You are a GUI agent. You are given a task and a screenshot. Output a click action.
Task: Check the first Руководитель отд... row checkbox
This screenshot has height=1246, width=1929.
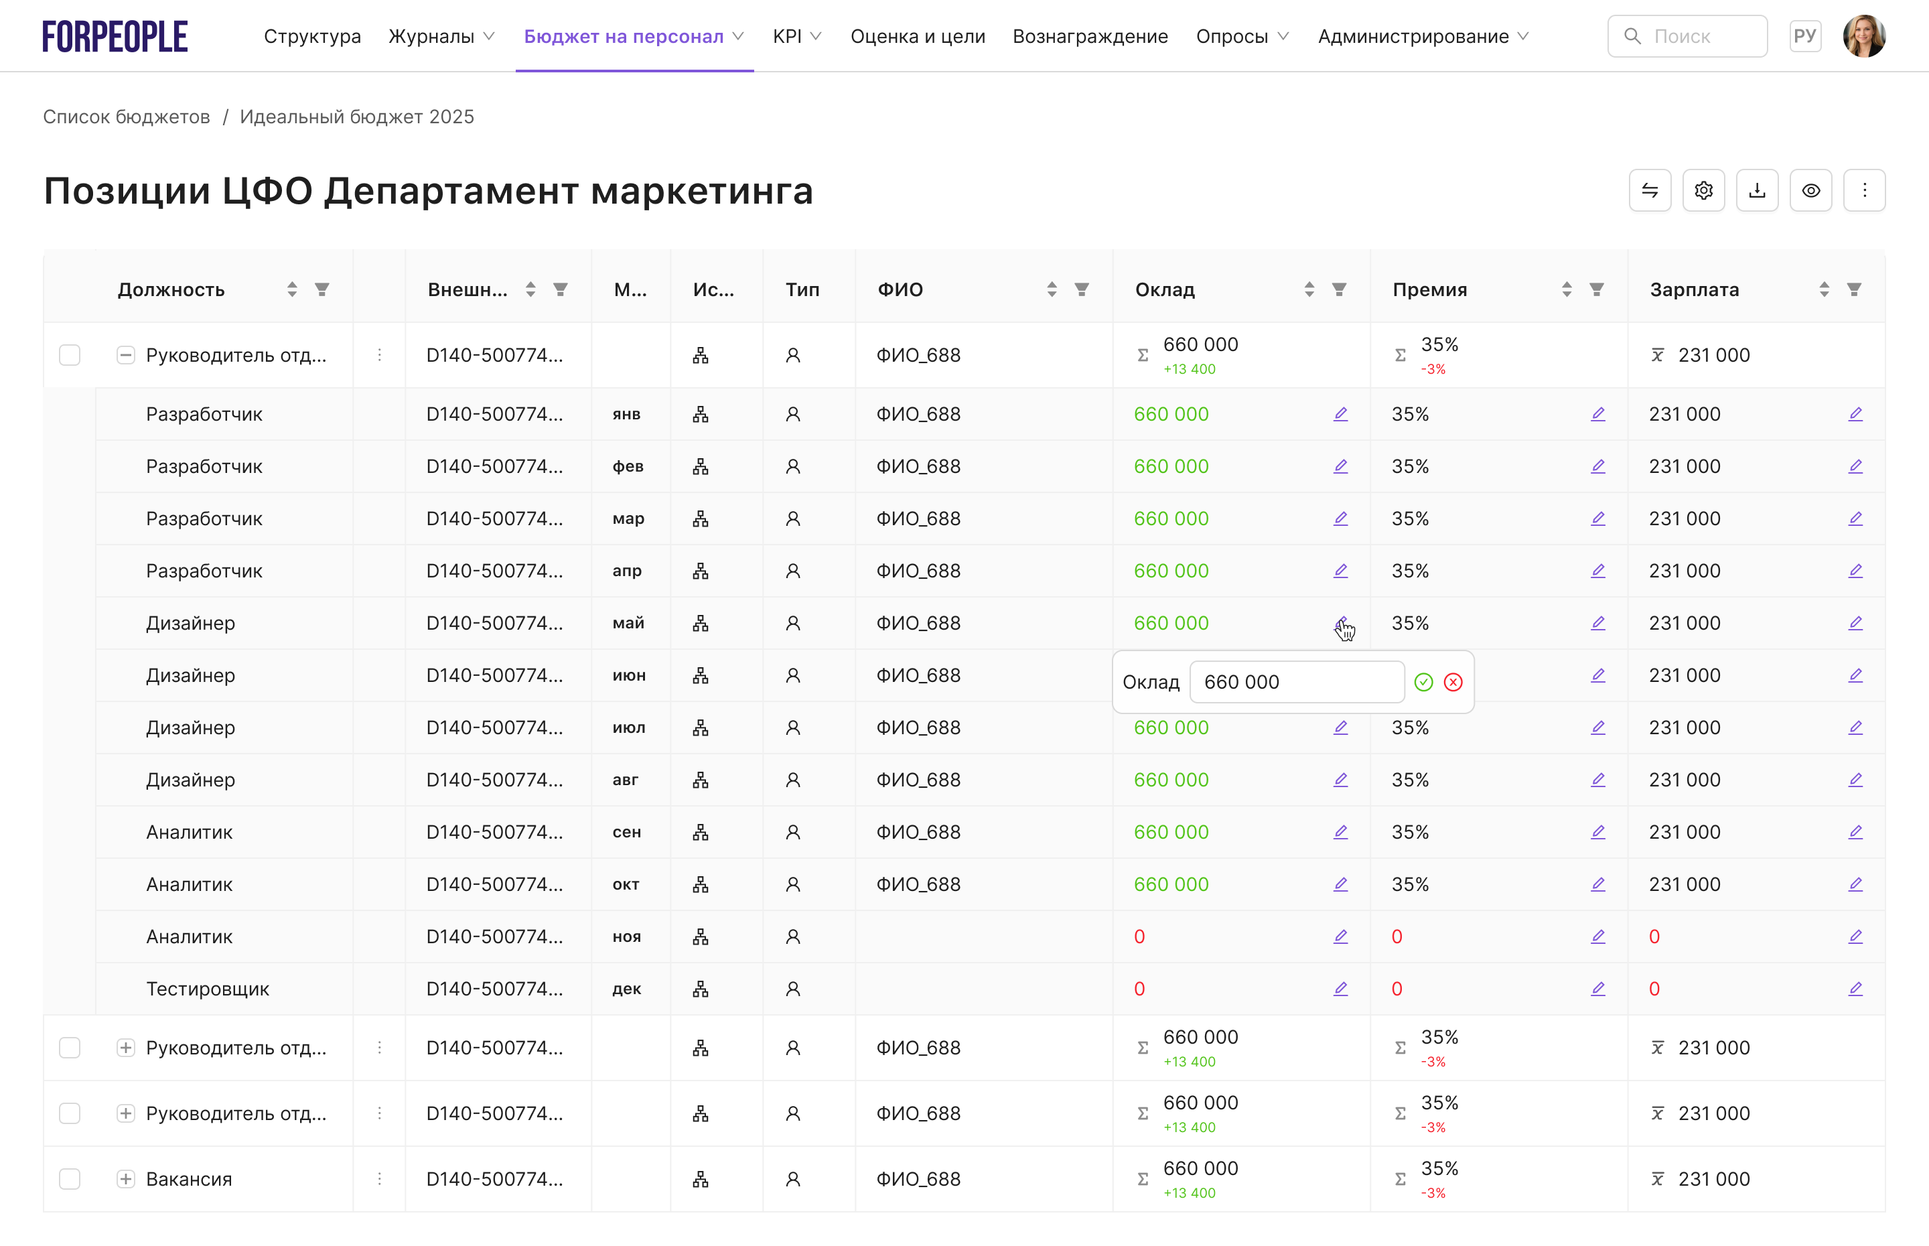(x=70, y=355)
